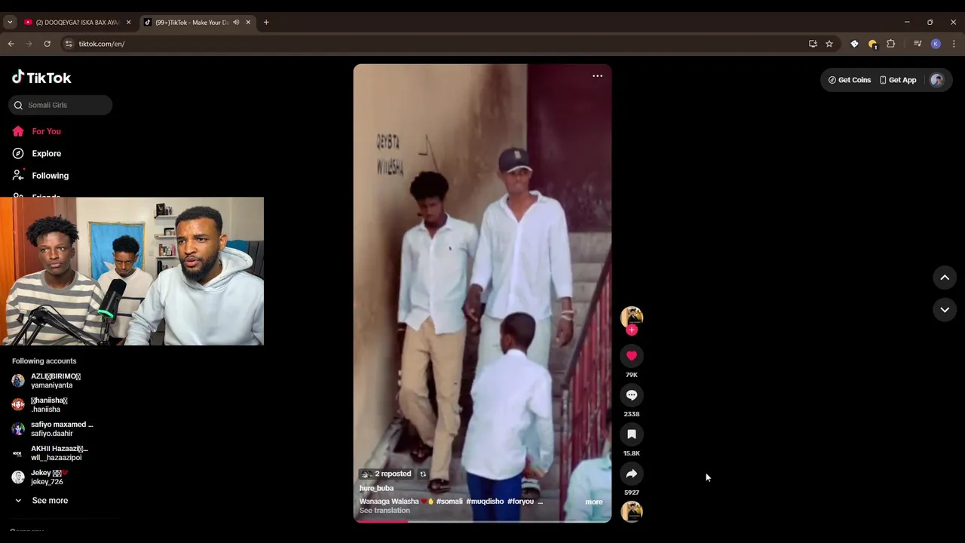The image size is (965, 543).
Task: Expand the caption with more
Action: click(594, 502)
